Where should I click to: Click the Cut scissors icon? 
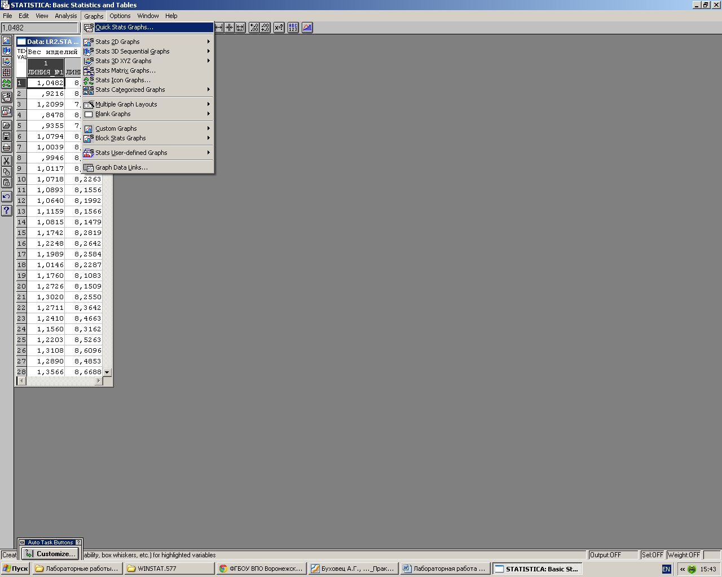[6, 161]
